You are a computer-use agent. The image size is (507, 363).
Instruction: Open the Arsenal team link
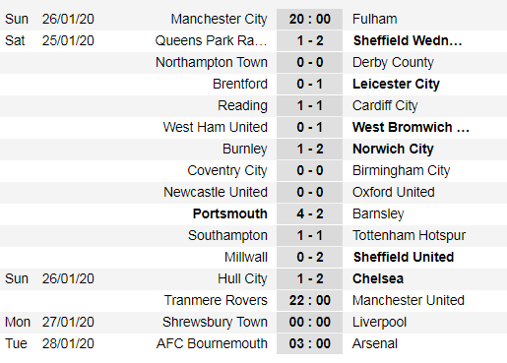click(x=375, y=343)
